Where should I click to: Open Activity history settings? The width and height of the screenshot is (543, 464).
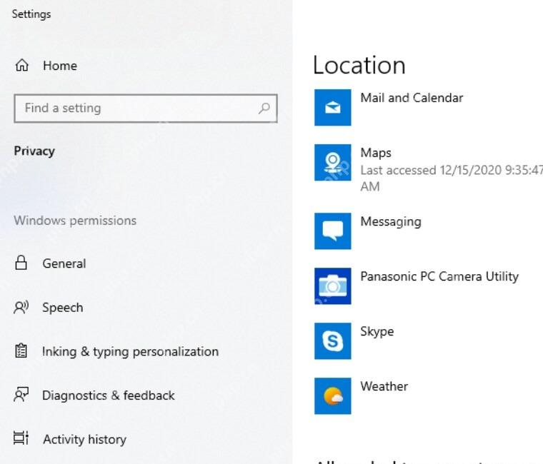click(x=84, y=439)
